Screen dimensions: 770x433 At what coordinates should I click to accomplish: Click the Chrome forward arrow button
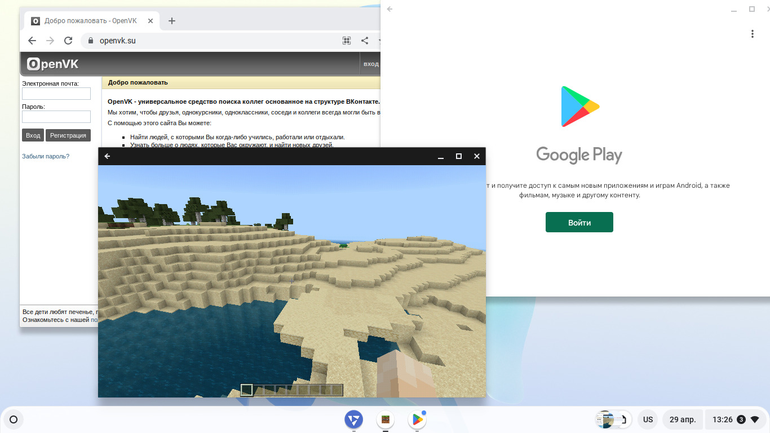coord(50,41)
